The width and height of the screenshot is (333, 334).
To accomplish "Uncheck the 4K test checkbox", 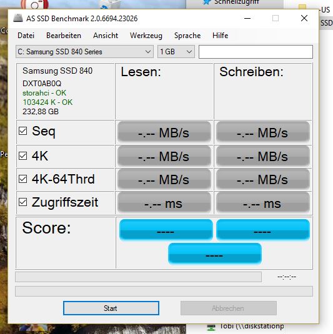I will (x=23, y=155).
